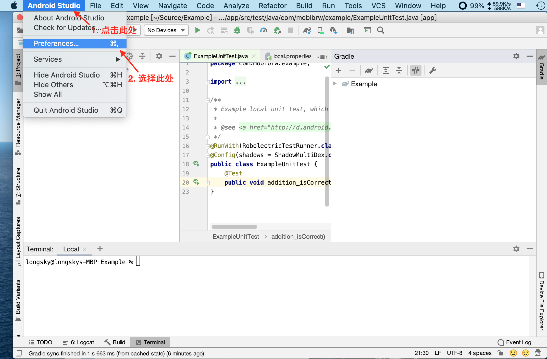
Task: Open Gradle settings wrench icon
Action: pos(433,70)
